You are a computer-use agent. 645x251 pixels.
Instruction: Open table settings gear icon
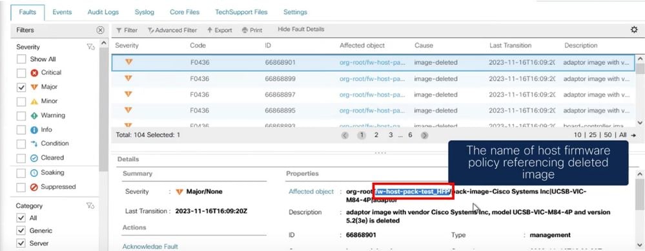[634, 30]
